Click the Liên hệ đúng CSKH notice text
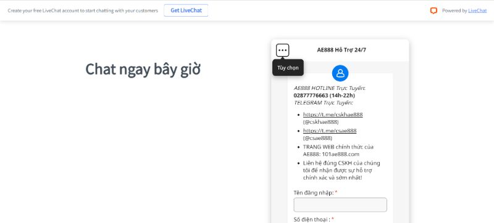This screenshot has width=494, height=223. [x=341, y=171]
